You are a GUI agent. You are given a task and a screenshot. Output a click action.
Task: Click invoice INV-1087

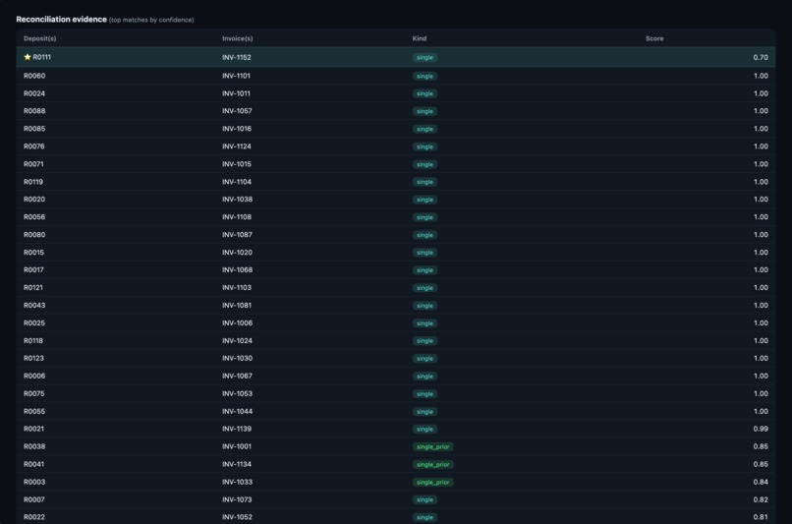pyautogui.click(x=237, y=234)
